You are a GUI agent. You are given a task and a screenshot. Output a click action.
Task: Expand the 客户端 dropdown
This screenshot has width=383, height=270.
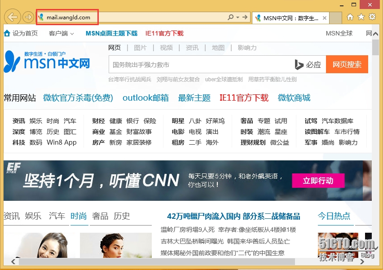click(62, 34)
